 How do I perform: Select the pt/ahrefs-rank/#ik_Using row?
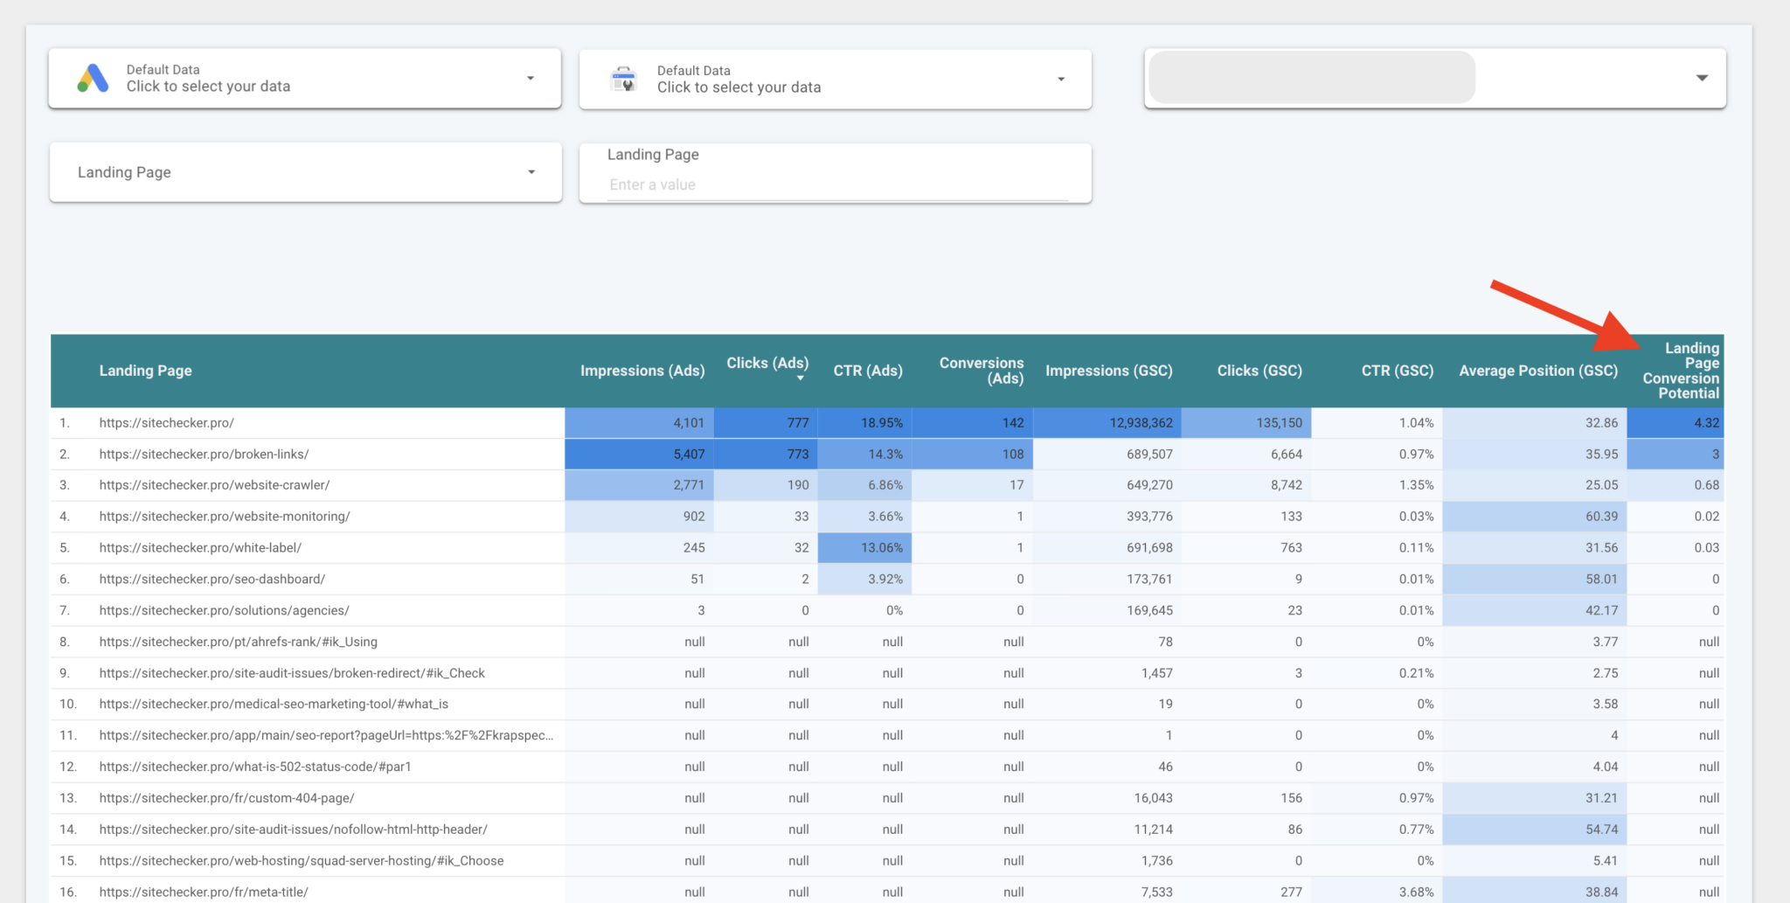click(887, 643)
